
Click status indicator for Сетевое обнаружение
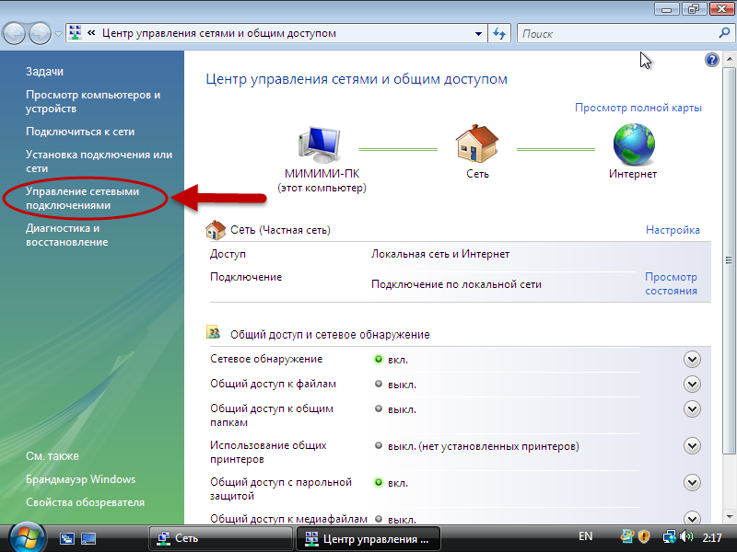tap(379, 360)
